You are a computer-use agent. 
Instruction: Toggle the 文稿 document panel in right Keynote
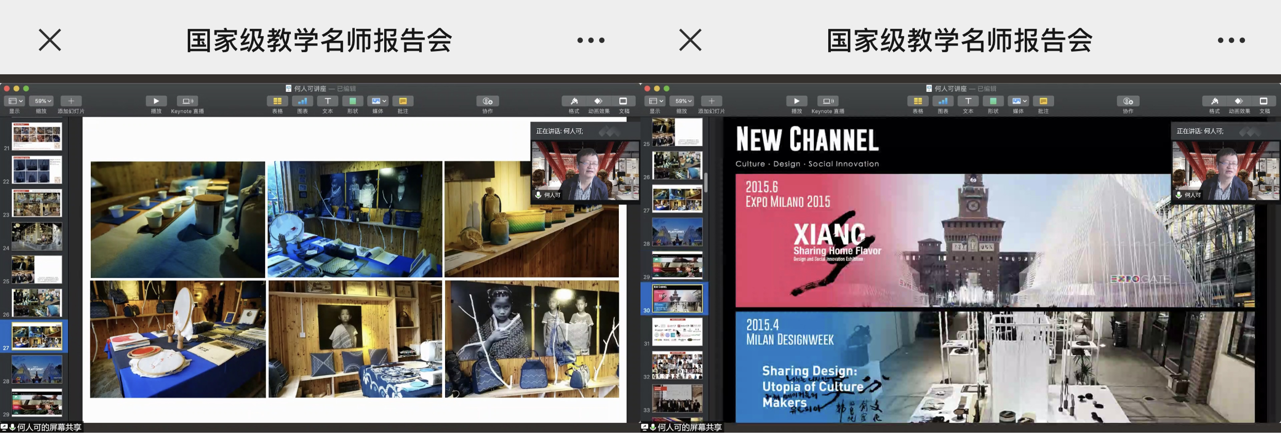click(1264, 101)
